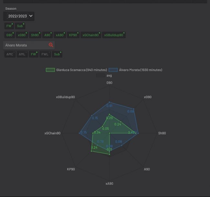Open the 2022/2023 season dropdown
The width and height of the screenshot is (210, 197).
point(19,16)
